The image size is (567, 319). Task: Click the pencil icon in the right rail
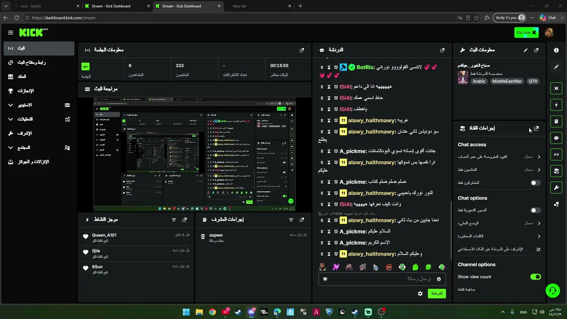coord(556,67)
